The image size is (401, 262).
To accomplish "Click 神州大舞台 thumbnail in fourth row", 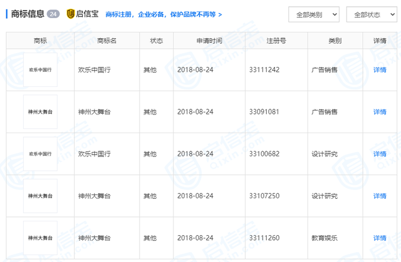I will tap(40, 196).
